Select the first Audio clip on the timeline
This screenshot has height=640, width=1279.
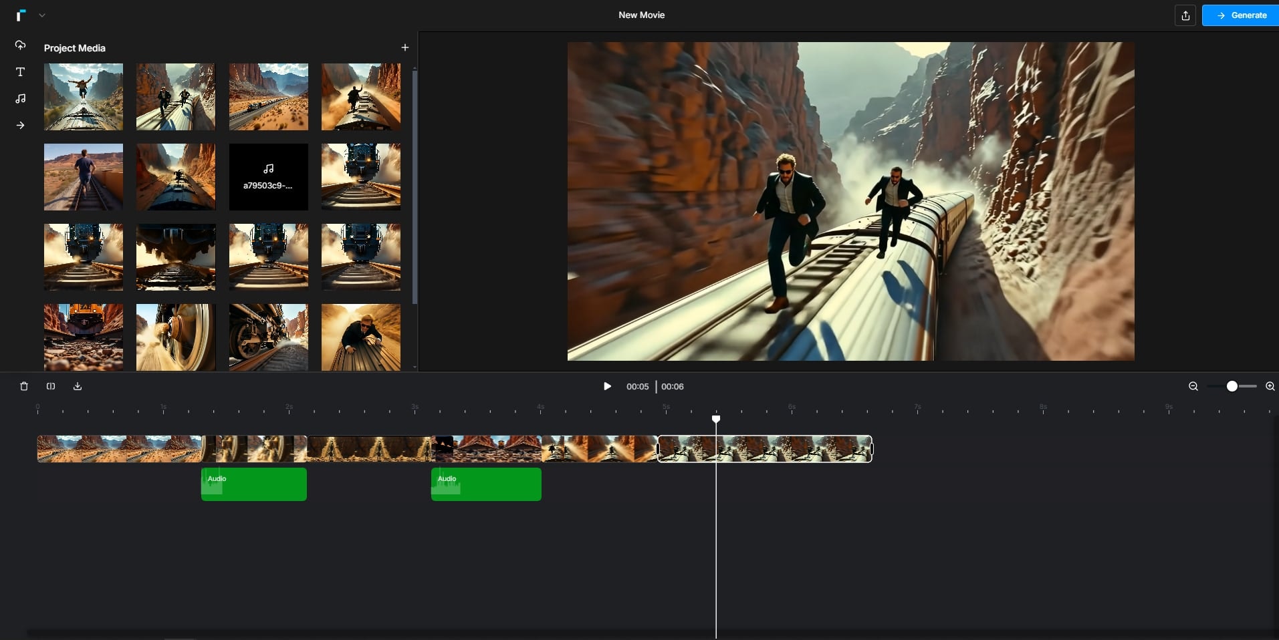254,484
